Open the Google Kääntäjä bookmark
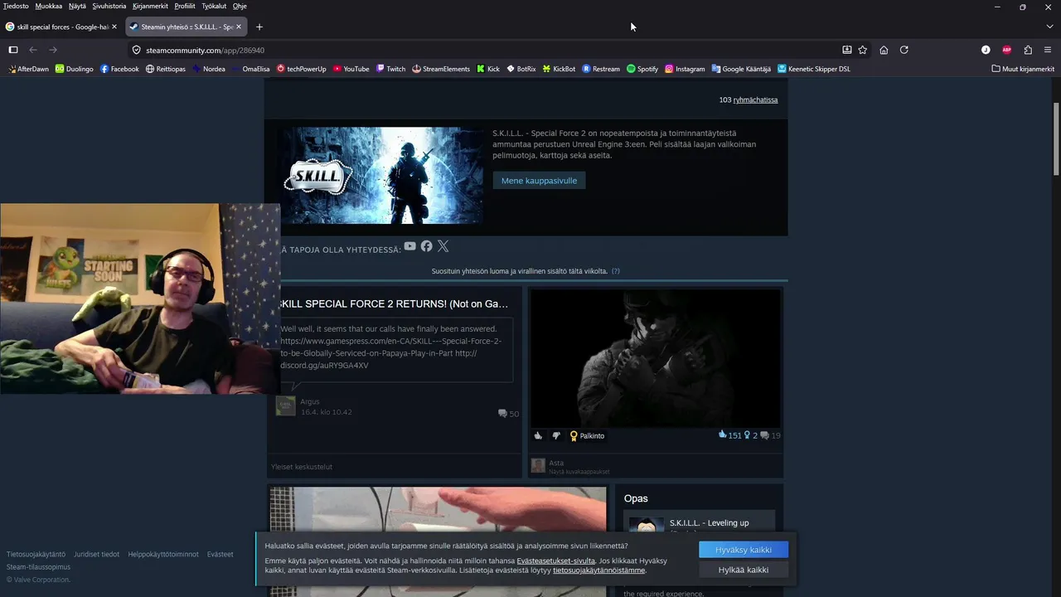 (x=741, y=69)
